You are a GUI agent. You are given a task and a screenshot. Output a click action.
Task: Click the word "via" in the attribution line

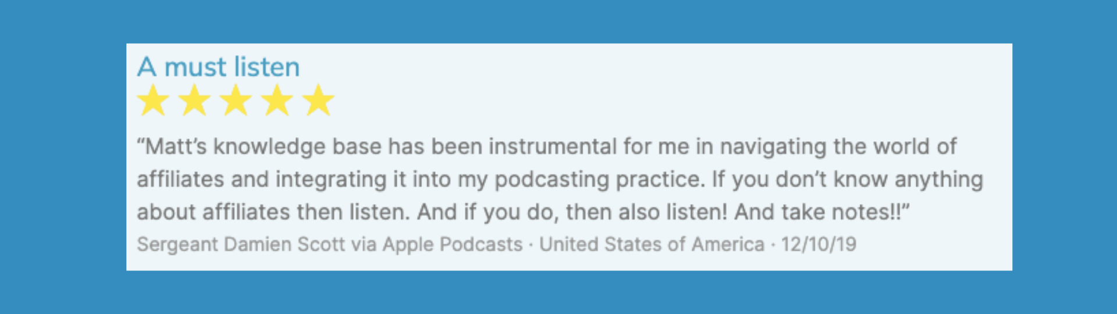[x=364, y=244]
